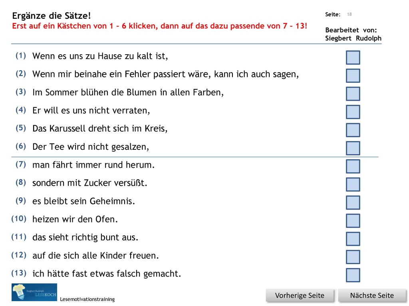Check the box for 'Im Sommer blühen die Blumen'
Screen dimensions: 409x306
[353, 94]
